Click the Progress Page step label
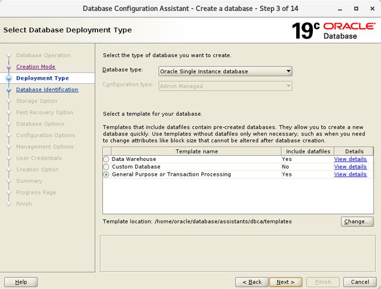Screen dimensions: 381x289 click(36, 192)
